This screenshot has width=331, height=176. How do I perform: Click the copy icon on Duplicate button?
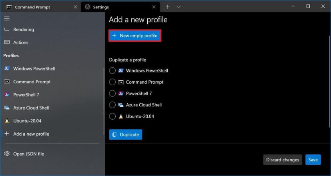[x=114, y=134]
